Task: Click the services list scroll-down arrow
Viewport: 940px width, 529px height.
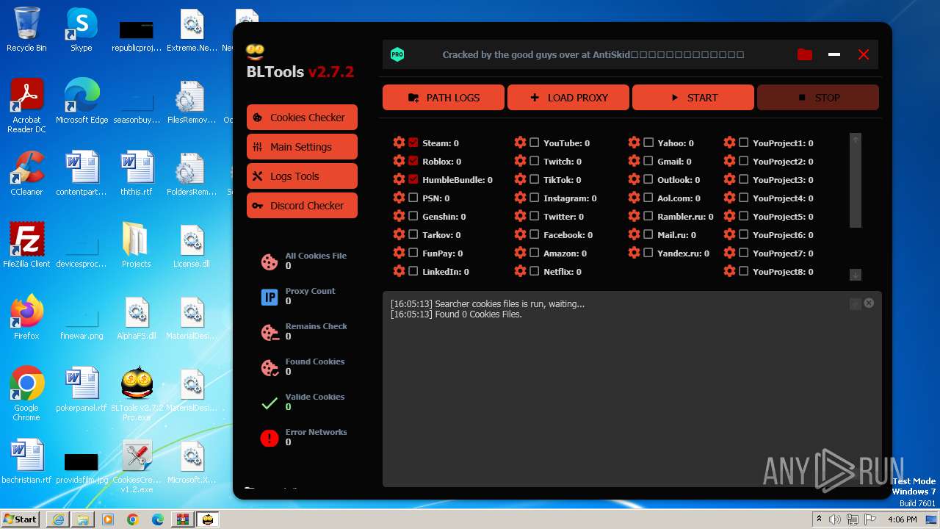Action: click(856, 275)
